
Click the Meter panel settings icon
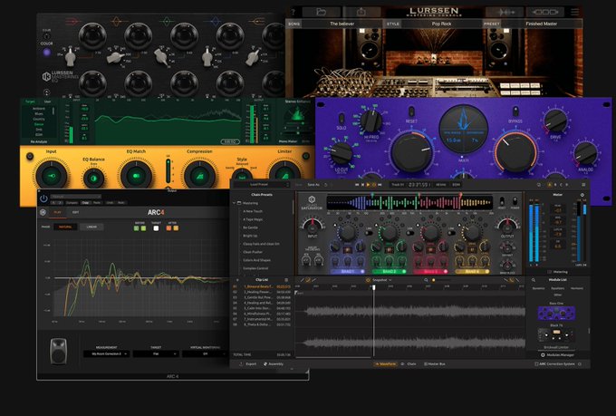582,195
